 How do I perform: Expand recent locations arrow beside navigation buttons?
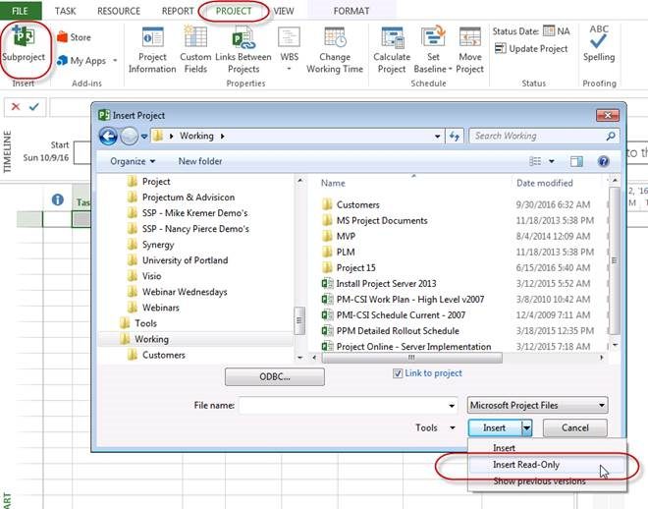coord(143,136)
